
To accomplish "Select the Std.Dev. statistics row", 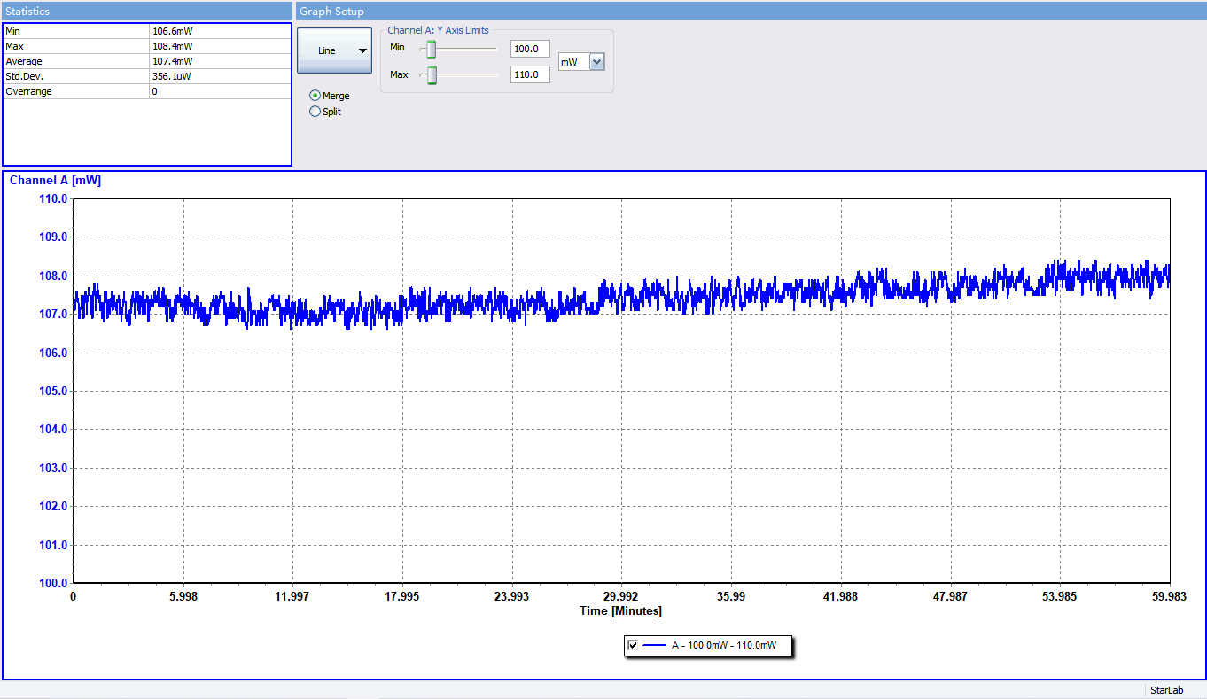I will 76,76.
